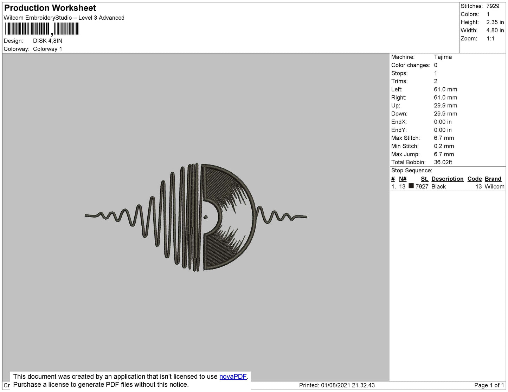Click the Left value 61.0 mm
The height and width of the screenshot is (392, 508).
pos(445,89)
